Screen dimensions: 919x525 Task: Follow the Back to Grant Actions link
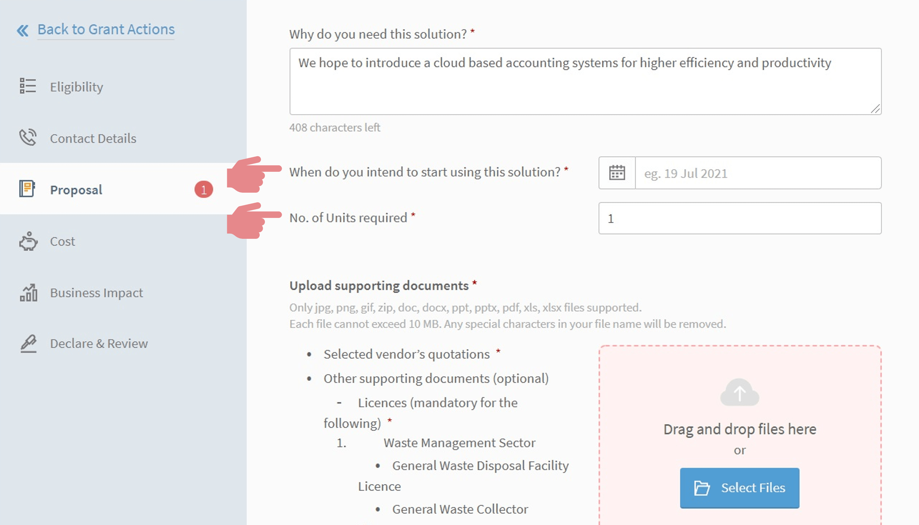click(x=106, y=29)
